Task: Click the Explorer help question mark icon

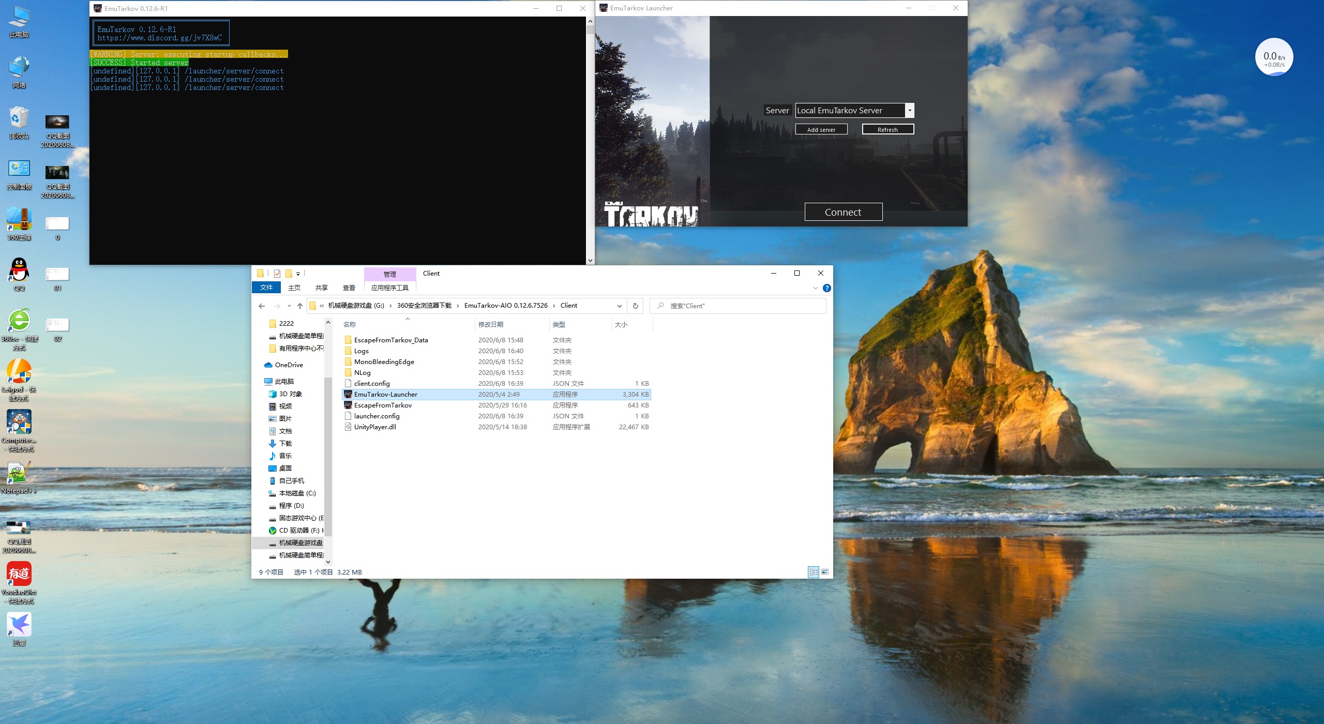Action: [826, 288]
